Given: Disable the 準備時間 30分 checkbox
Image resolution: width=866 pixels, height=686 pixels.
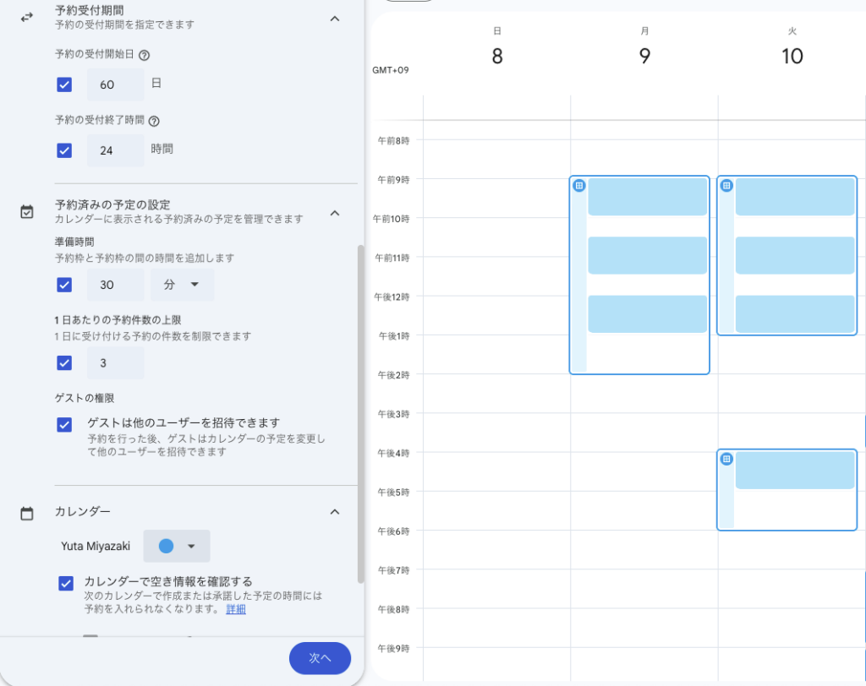Looking at the screenshot, I should click(x=64, y=285).
